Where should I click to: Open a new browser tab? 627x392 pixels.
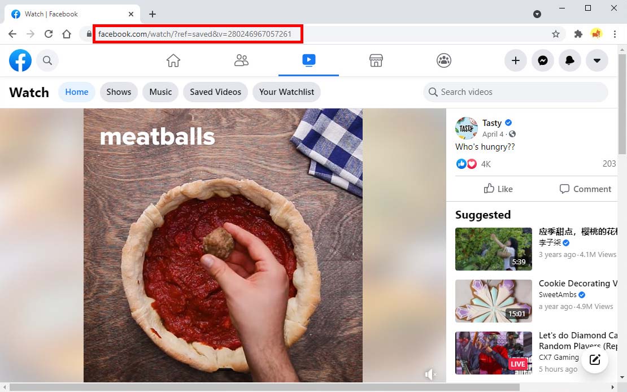tap(153, 14)
